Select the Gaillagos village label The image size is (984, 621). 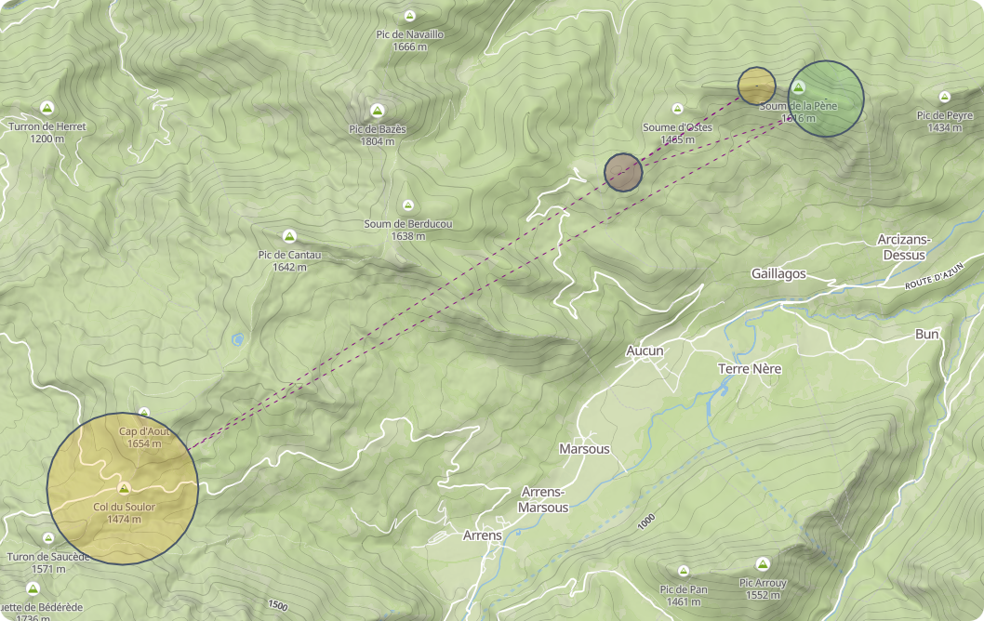coord(778,274)
